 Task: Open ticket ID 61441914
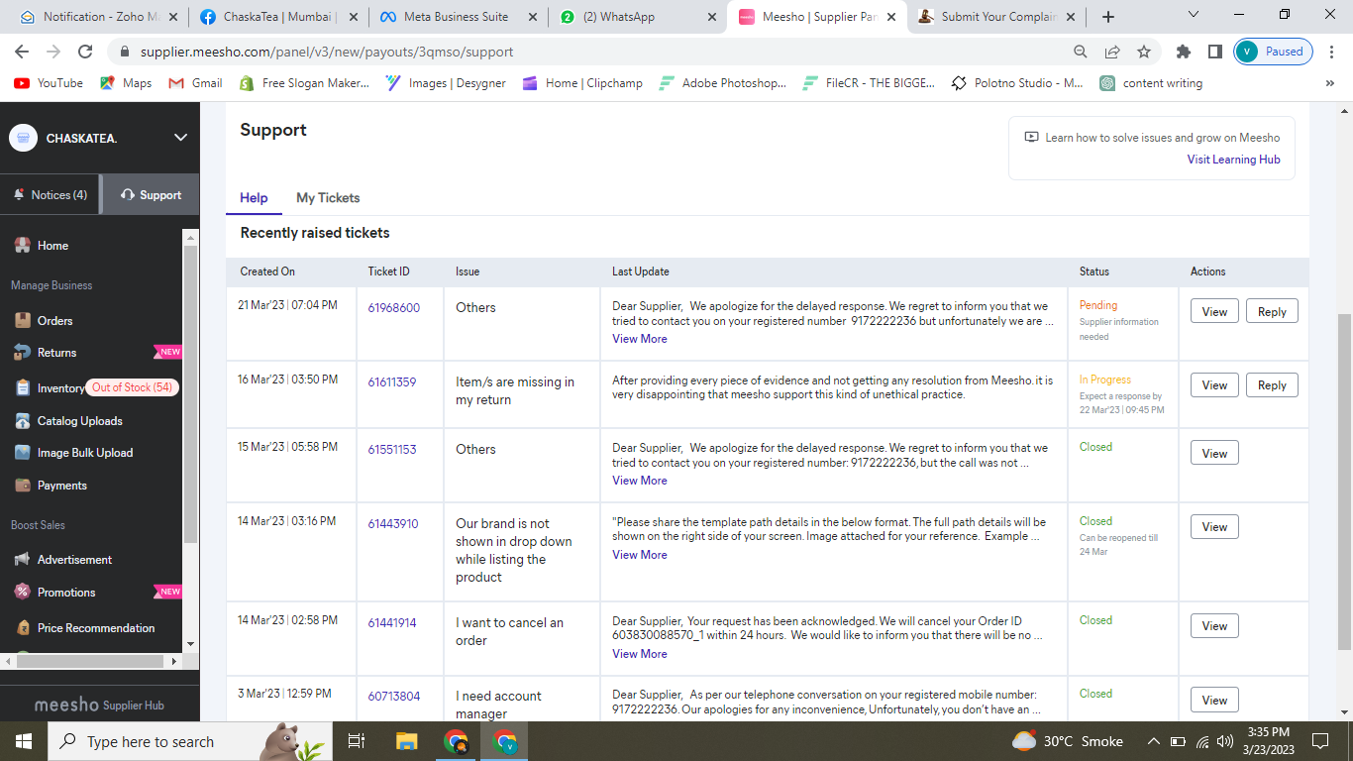[x=392, y=623]
